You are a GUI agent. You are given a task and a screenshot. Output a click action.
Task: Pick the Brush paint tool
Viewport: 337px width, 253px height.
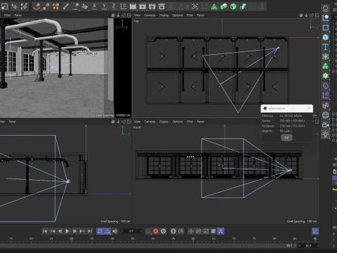point(66,6)
